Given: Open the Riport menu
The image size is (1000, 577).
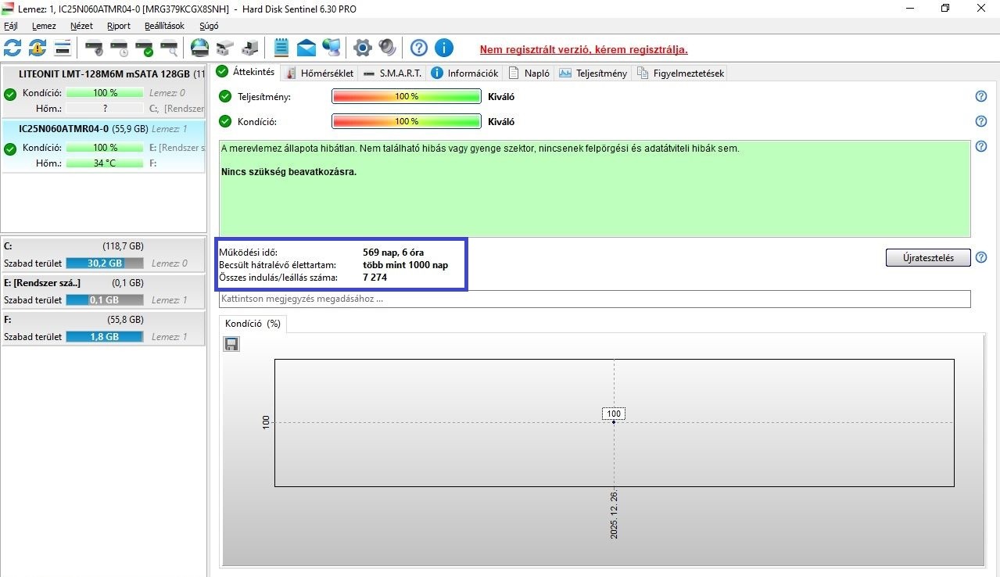Looking at the screenshot, I should pos(119,26).
